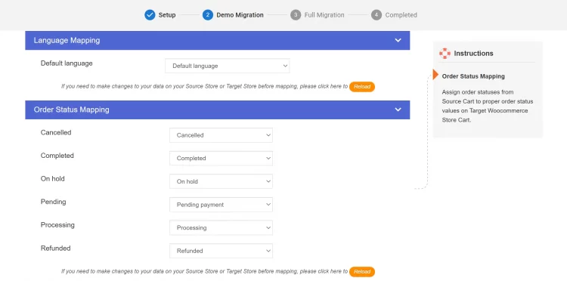Screen dimensions: 567x281
Task: Collapse the Order Status Mapping section chevron
Action: (398, 110)
